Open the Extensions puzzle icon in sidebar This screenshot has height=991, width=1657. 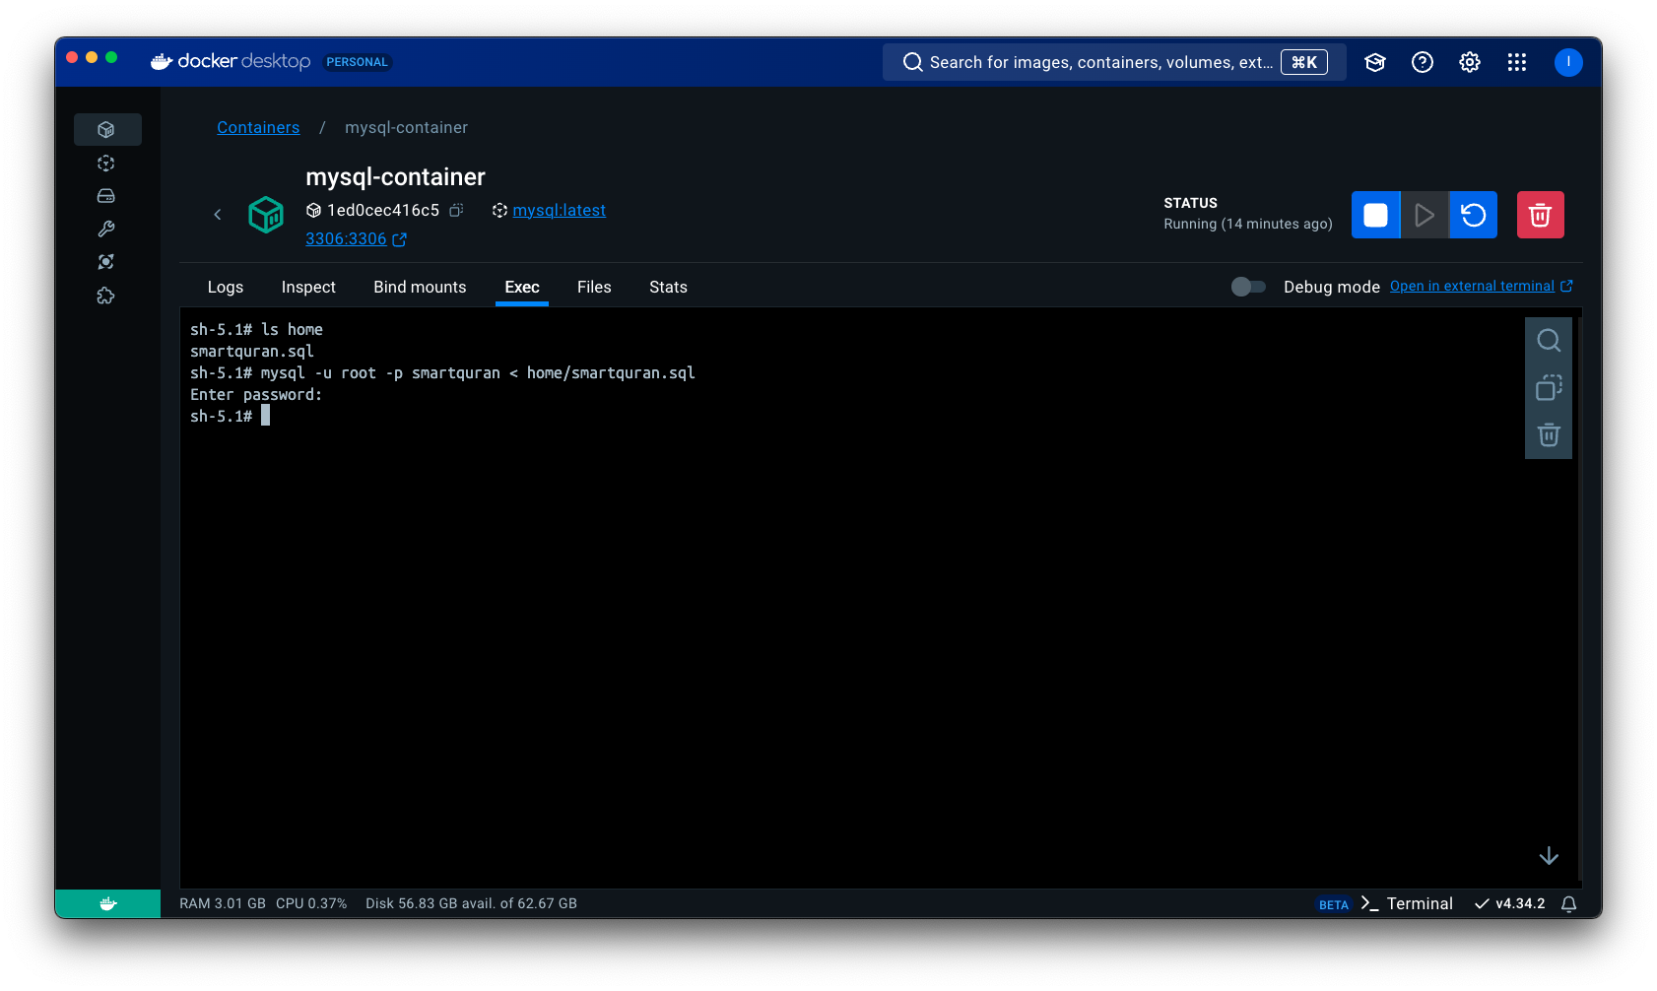click(x=106, y=296)
